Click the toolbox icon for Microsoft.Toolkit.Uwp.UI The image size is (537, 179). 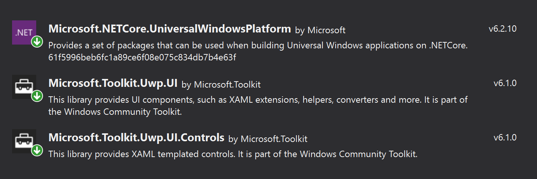click(x=24, y=87)
